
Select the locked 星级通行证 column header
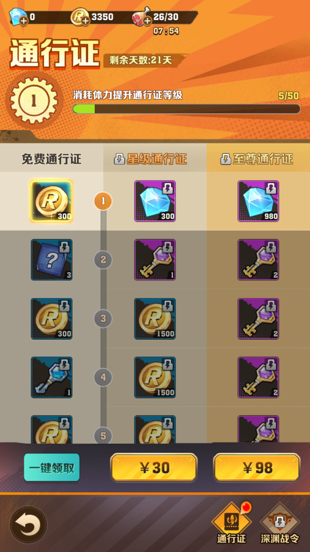[x=155, y=160]
